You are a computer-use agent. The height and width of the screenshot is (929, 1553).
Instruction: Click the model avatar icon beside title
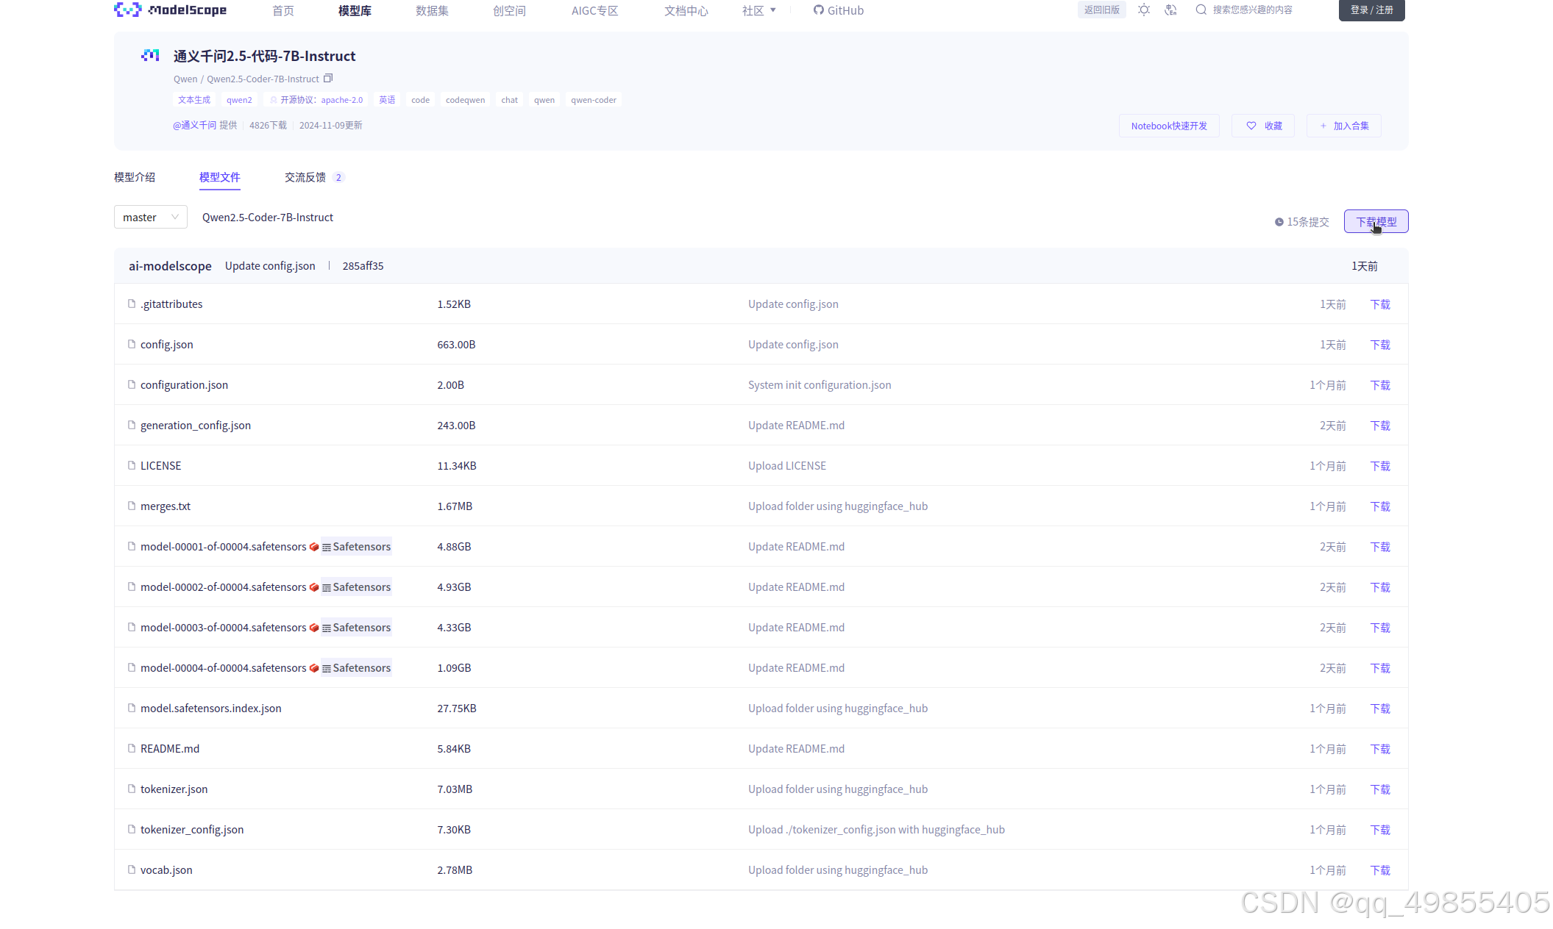pos(150,55)
